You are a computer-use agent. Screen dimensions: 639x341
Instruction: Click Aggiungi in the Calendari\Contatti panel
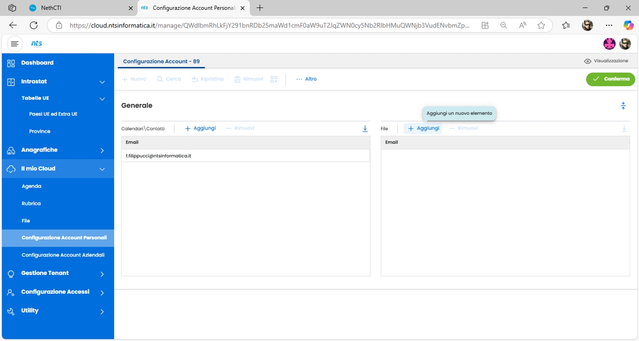pos(201,129)
